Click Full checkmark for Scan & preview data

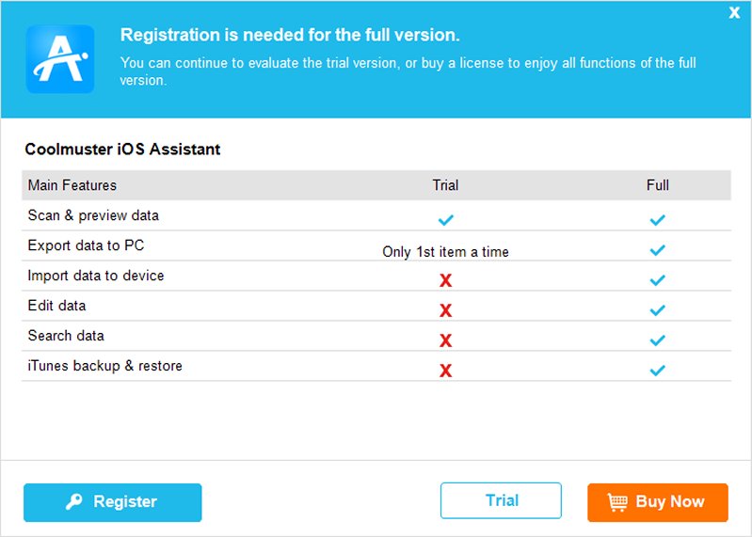click(x=658, y=220)
